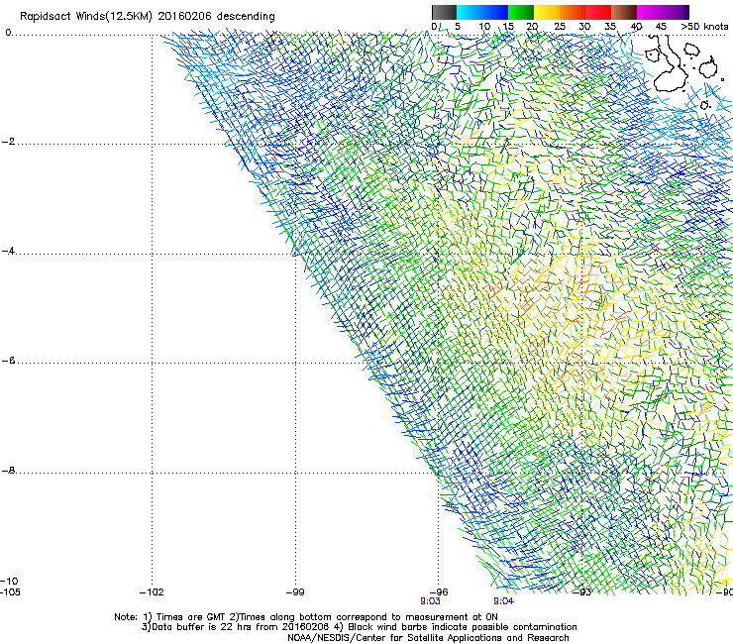Select the '-6' latitude axis label
This screenshot has width=733, height=644.
9,361
